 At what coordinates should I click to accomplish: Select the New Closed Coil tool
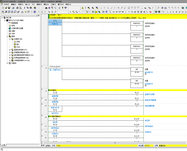[135, 12]
